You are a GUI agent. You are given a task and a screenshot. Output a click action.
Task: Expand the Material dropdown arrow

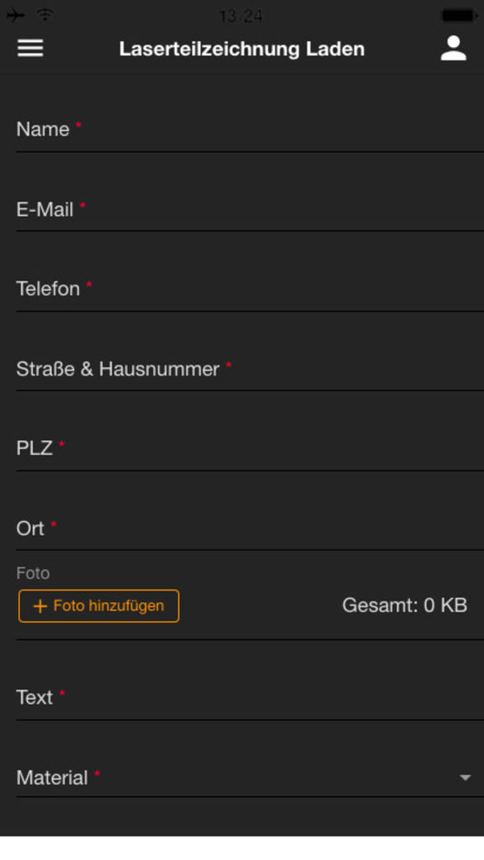[x=465, y=778]
